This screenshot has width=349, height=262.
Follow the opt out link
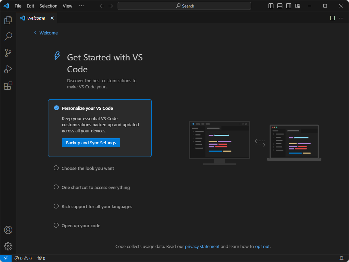point(262,246)
